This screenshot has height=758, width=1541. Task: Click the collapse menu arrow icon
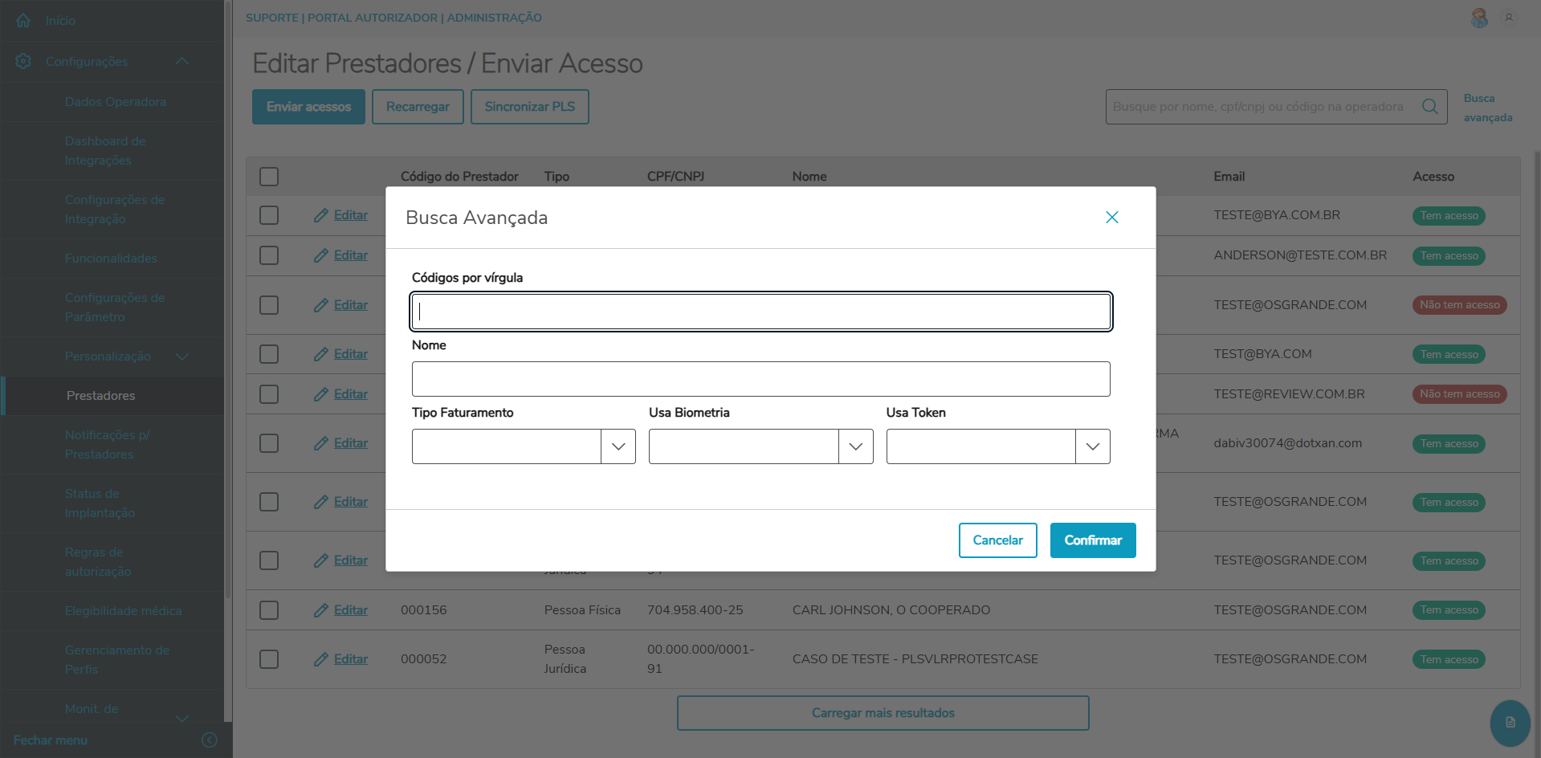(210, 740)
